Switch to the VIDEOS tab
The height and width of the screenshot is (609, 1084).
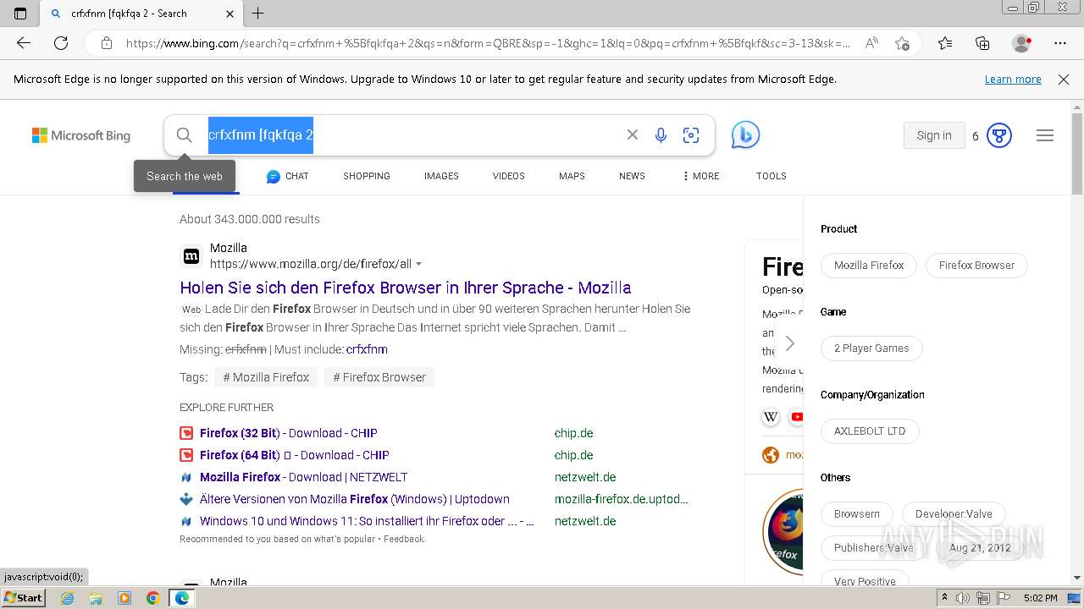tap(509, 176)
